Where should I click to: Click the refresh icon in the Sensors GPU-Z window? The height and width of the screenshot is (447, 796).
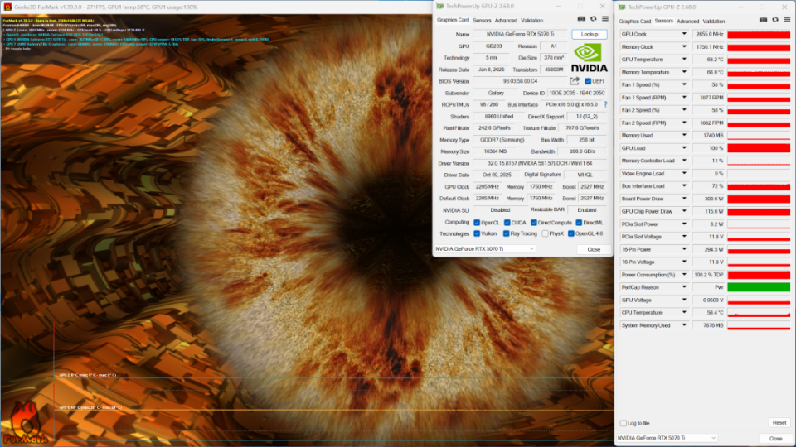pos(775,20)
